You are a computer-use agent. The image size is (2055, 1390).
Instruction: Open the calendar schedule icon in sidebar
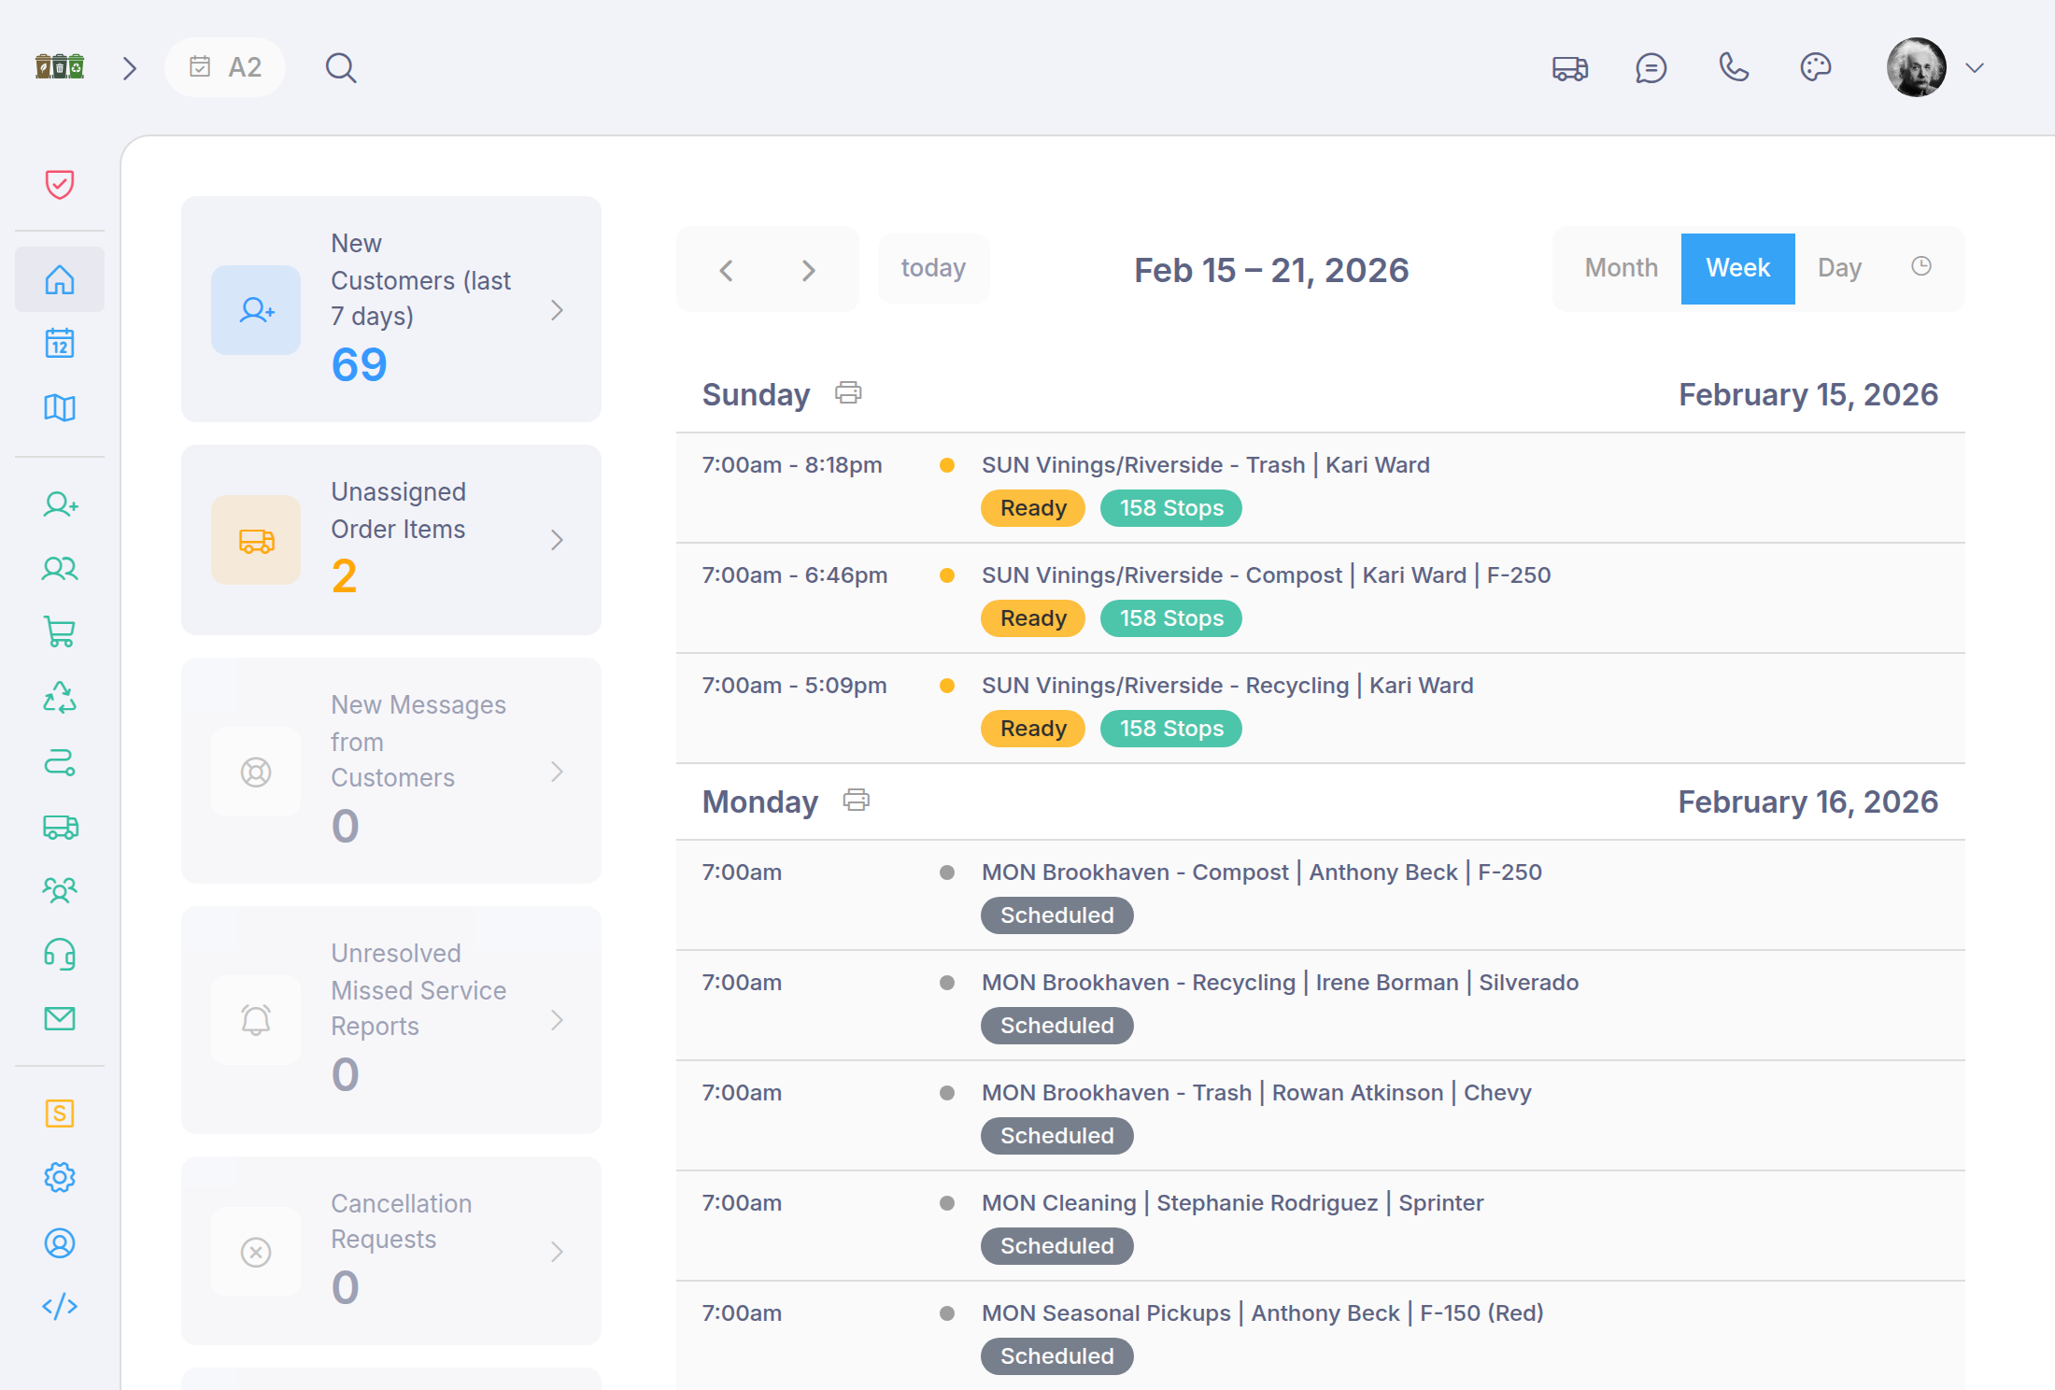pyautogui.click(x=59, y=343)
